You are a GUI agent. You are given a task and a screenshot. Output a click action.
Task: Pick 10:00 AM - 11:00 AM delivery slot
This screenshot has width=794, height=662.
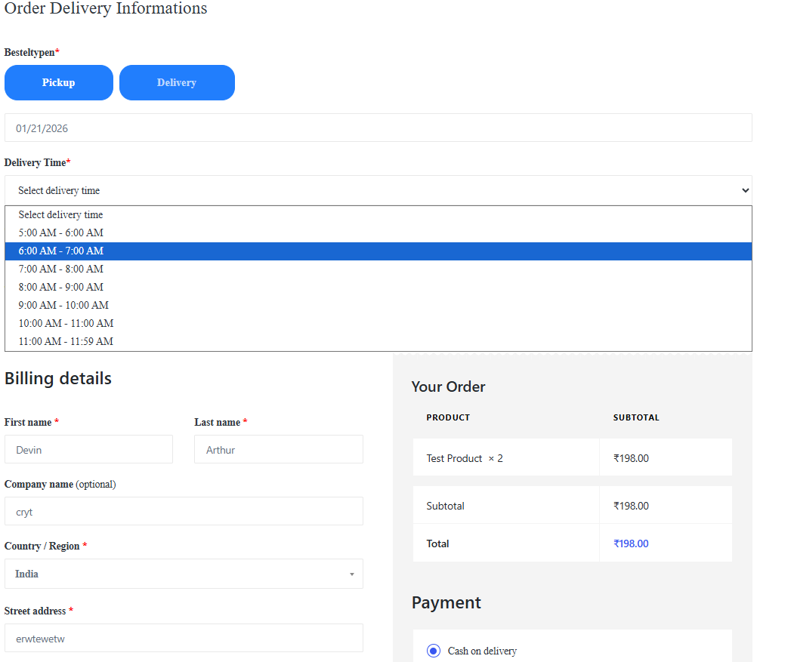(66, 323)
